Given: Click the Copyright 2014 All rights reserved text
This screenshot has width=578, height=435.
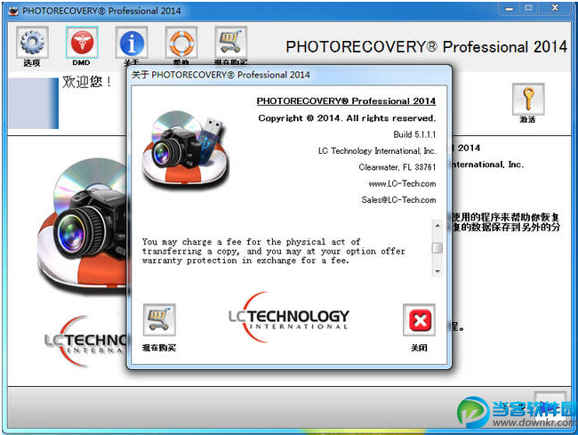Looking at the screenshot, I should click(x=347, y=118).
